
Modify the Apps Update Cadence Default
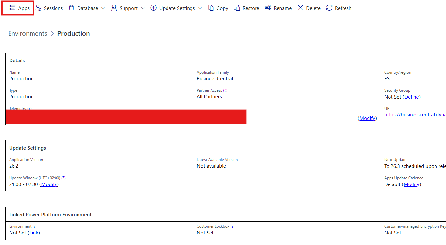pyautogui.click(x=412, y=184)
